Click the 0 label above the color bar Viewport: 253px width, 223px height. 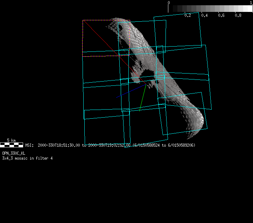(x=169, y=2)
